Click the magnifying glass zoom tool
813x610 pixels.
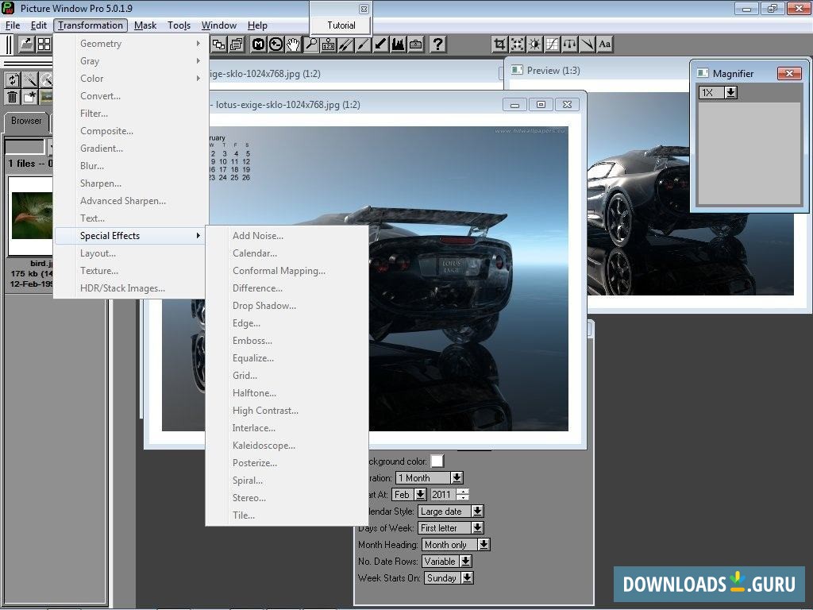click(x=311, y=44)
